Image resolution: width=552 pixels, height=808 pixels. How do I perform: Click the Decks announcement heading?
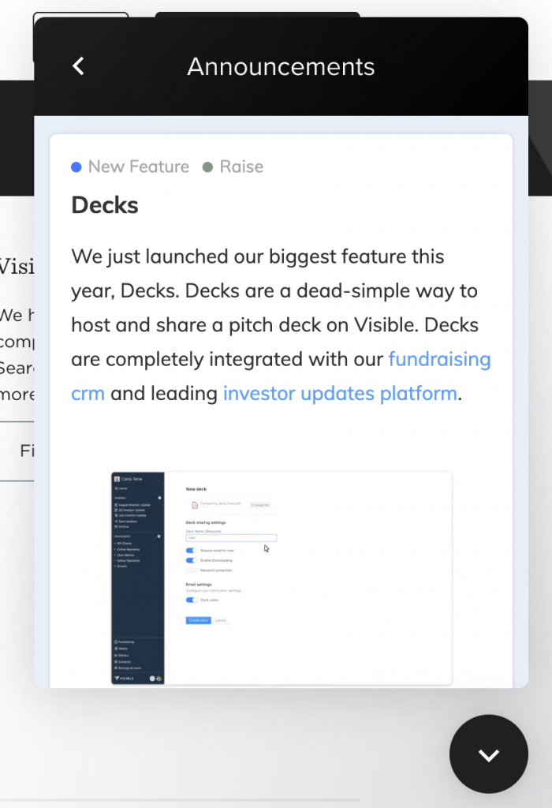click(105, 205)
